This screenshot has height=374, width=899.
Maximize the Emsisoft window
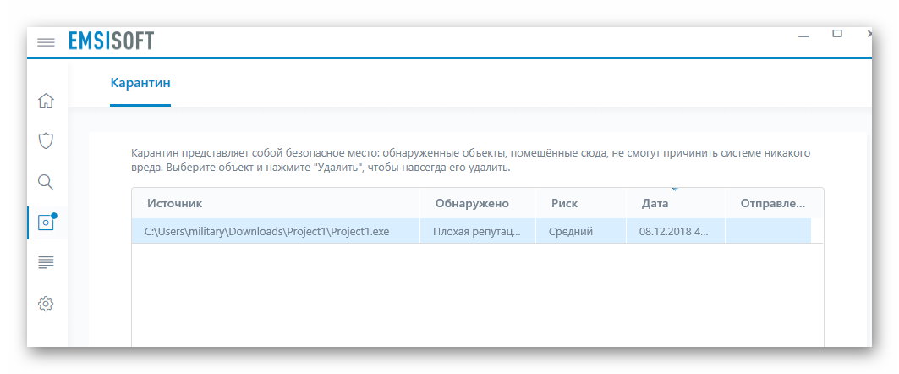coord(837,34)
